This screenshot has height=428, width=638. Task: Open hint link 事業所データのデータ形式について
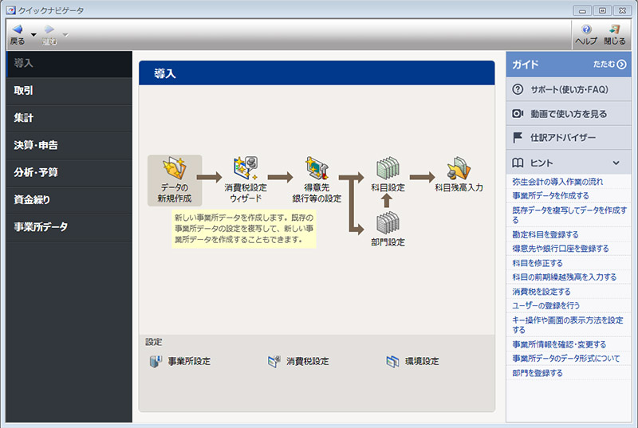(566, 359)
